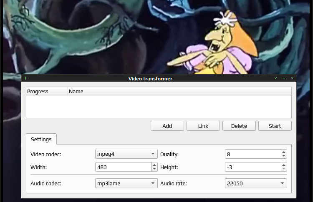Click into the Width input field
Image resolution: width=313 pixels, height=202 pixels.
click(124, 167)
